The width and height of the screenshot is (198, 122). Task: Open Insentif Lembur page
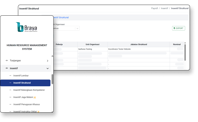[21, 76]
